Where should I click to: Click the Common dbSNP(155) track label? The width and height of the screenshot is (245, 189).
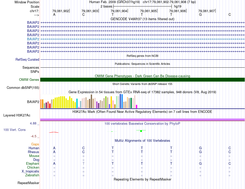(x=23, y=88)
